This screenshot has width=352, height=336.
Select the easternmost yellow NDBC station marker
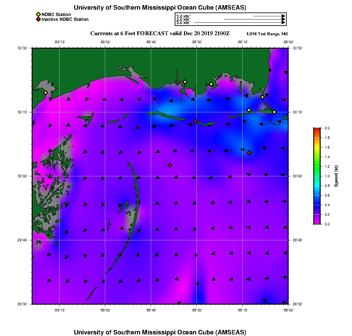pos(274,112)
